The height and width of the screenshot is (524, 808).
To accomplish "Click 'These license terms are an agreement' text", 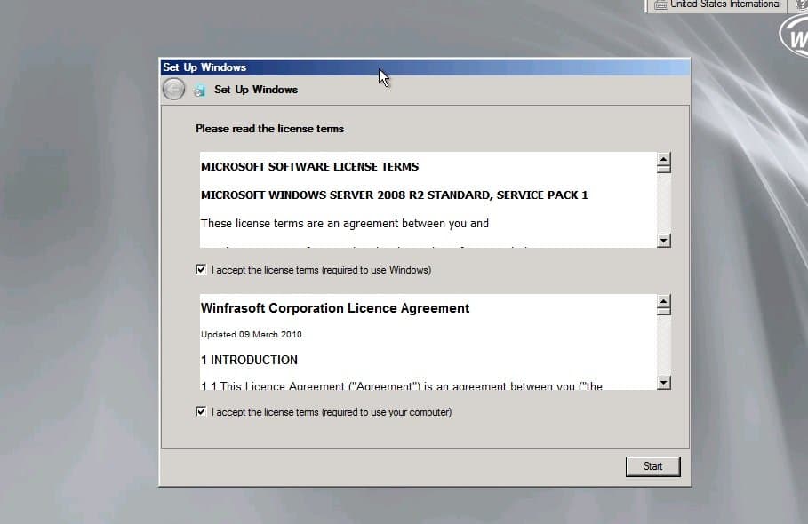I will pyautogui.click(x=345, y=224).
